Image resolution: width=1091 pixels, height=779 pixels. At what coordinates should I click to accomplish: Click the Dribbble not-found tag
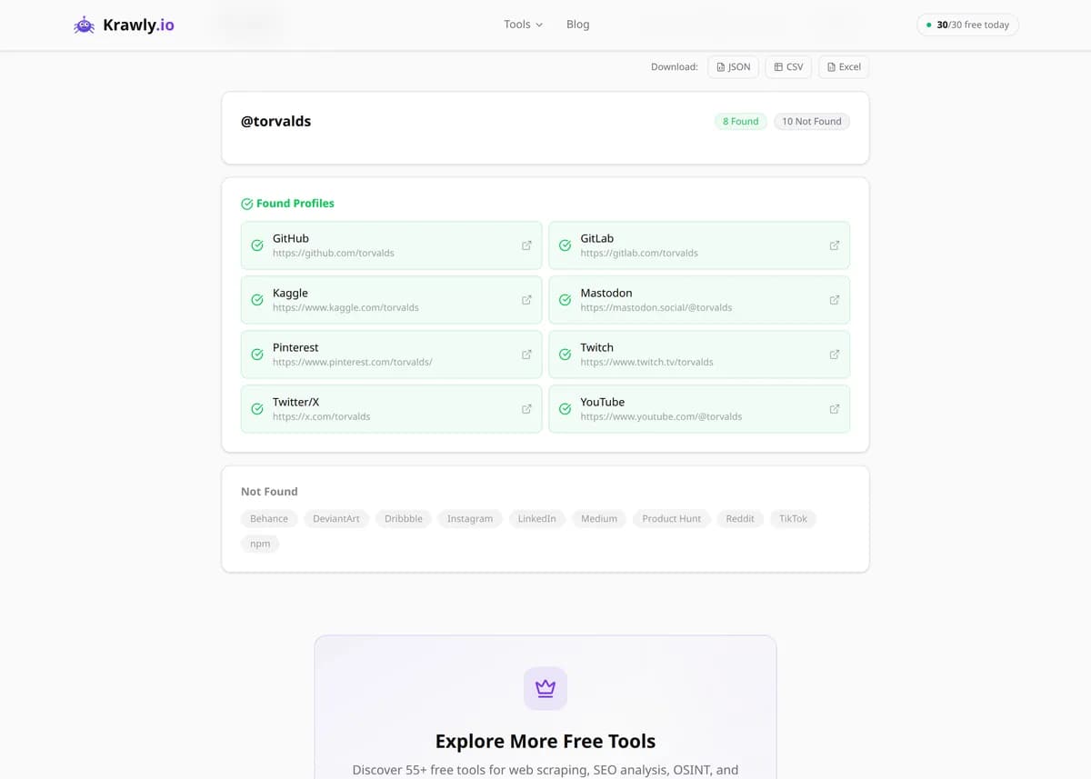(404, 518)
